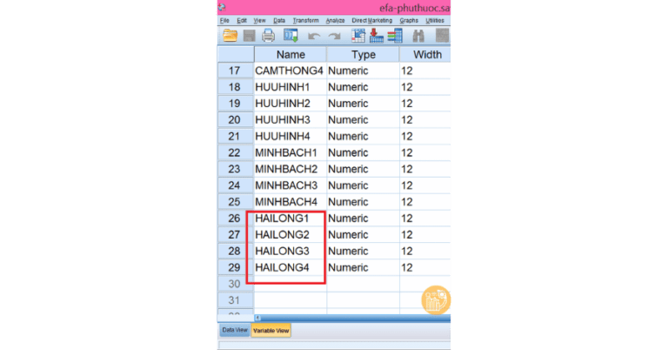Viewport: 668px width, 350px height.
Task: Click the Go to case icon
Action: click(357, 36)
